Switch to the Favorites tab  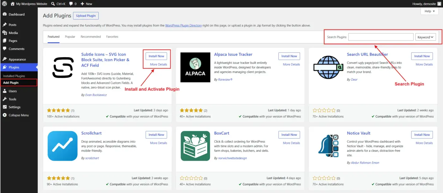112,37
